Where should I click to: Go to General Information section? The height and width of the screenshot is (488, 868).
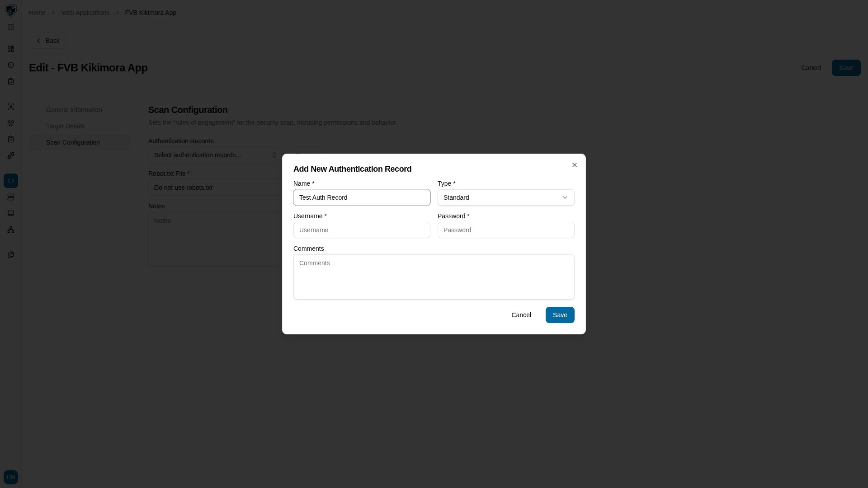pyautogui.click(x=74, y=110)
